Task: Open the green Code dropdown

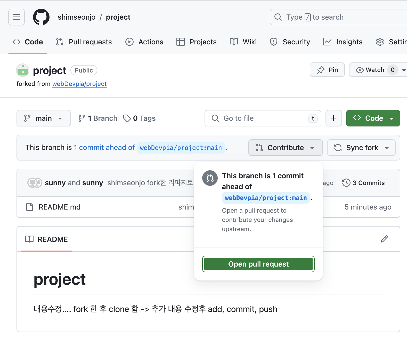Action: click(373, 118)
